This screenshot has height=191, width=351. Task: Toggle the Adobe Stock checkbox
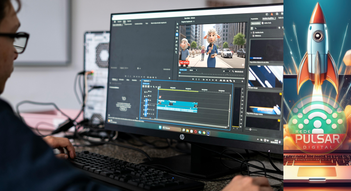[262, 23]
